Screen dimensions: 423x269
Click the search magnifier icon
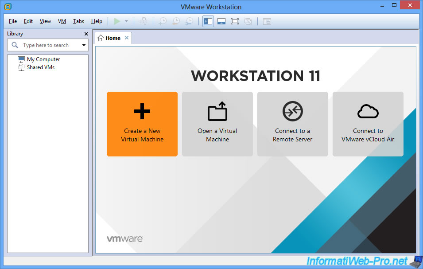[x=15, y=45]
